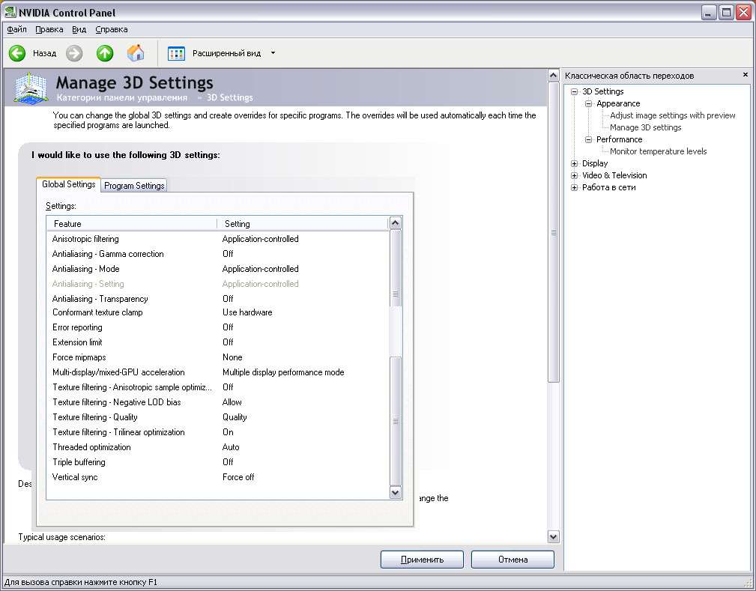Screen dimensions: 756x591
Task: Close the navigation pane with the x
Action: click(x=745, y=75)
